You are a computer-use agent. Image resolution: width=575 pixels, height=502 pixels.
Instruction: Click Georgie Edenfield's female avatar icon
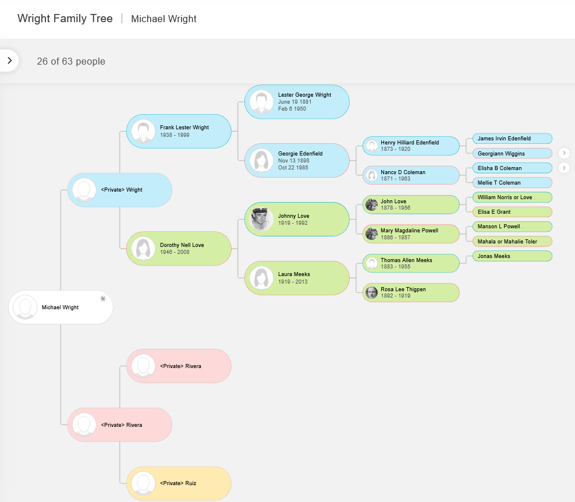[261, 160]
